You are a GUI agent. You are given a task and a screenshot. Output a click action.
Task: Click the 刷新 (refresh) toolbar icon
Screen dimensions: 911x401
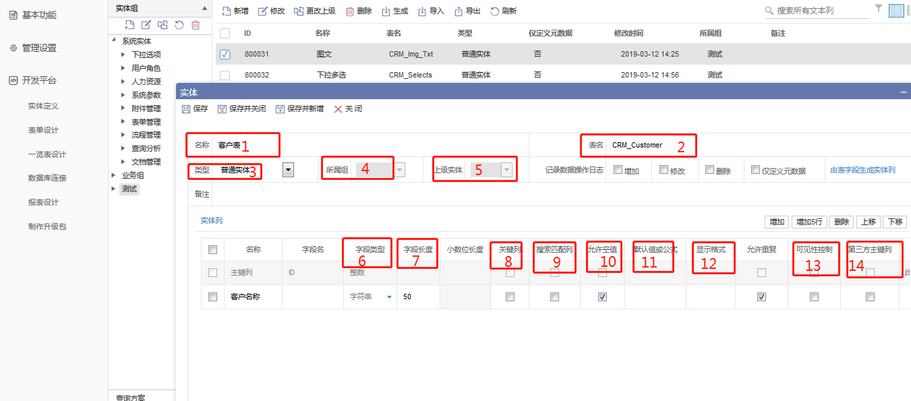[495, 11]
